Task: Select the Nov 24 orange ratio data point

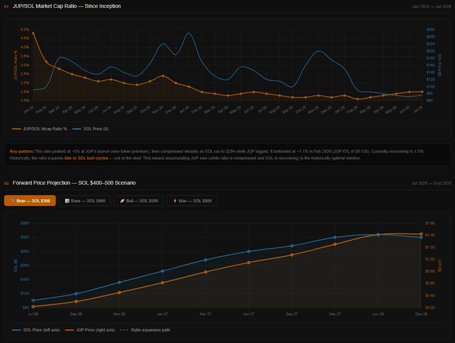Action: point(163,76)
